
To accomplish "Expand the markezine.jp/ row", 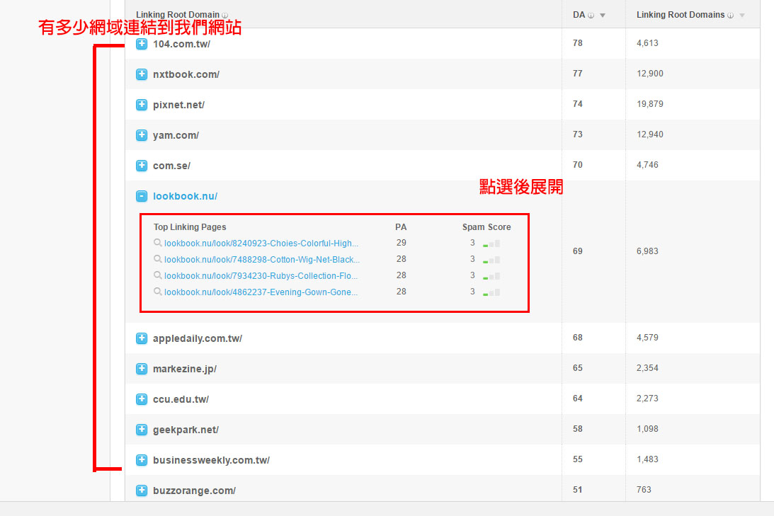I will click(142, 369).
